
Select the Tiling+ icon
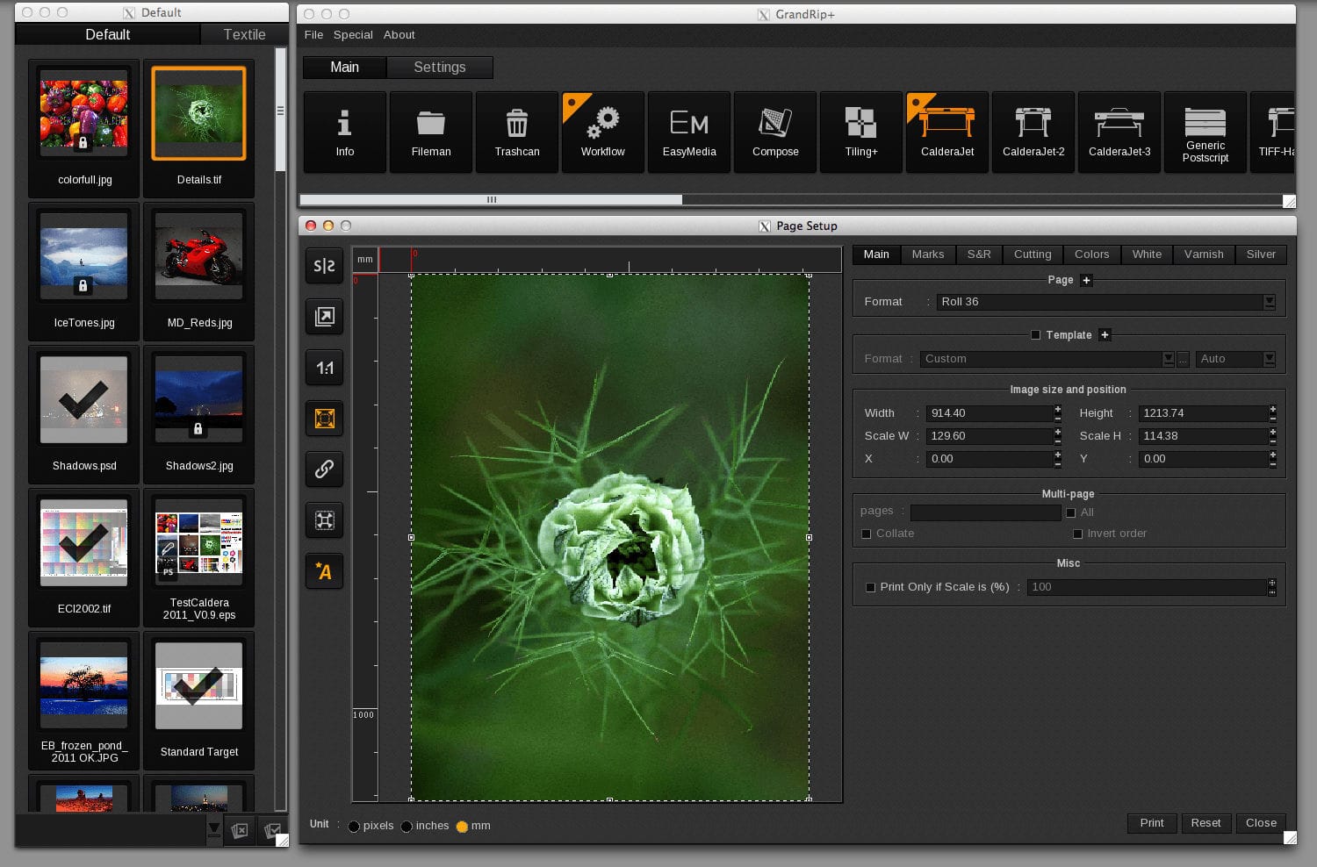860,132
